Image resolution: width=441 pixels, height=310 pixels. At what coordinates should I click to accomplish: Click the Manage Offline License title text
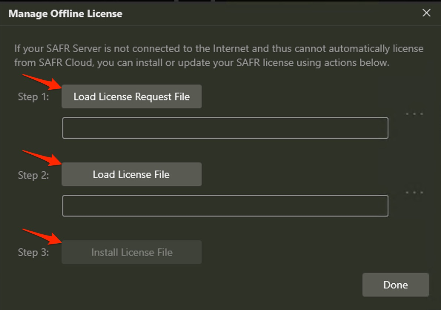pos(65,14)
